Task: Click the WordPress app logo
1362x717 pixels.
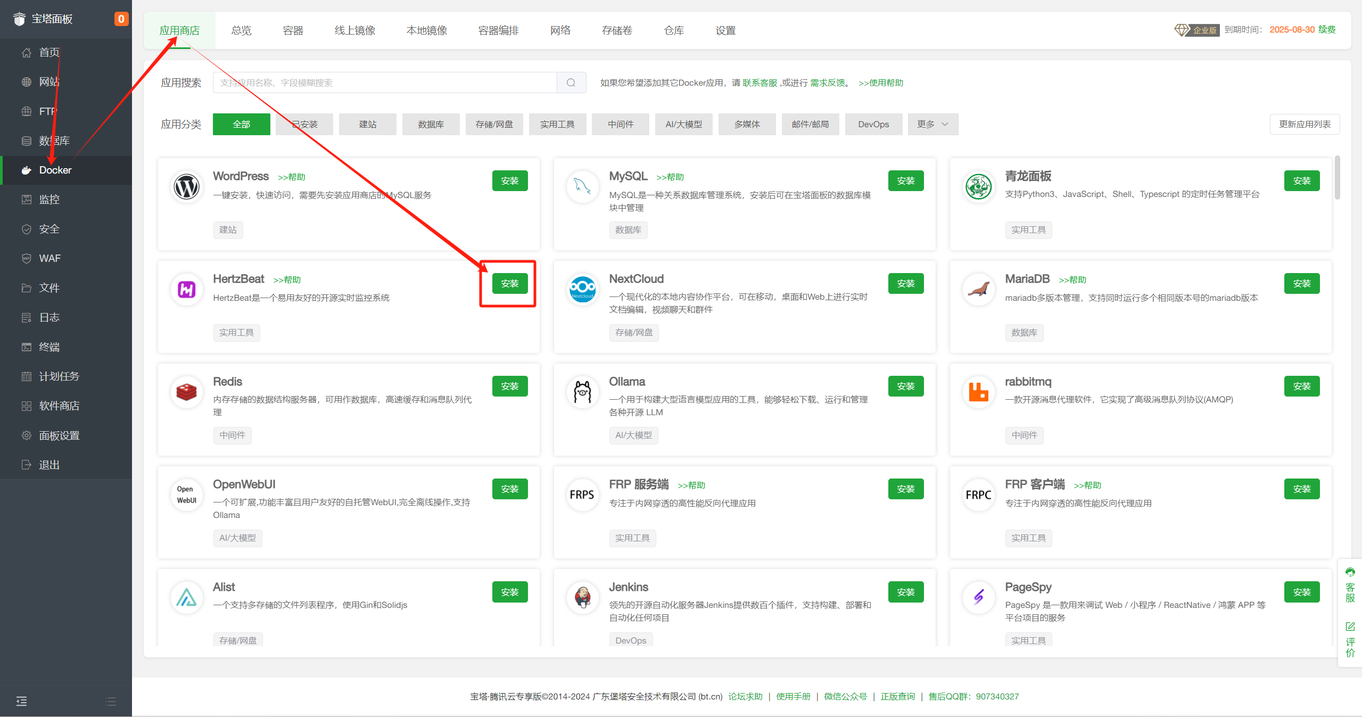Action: 186,187
